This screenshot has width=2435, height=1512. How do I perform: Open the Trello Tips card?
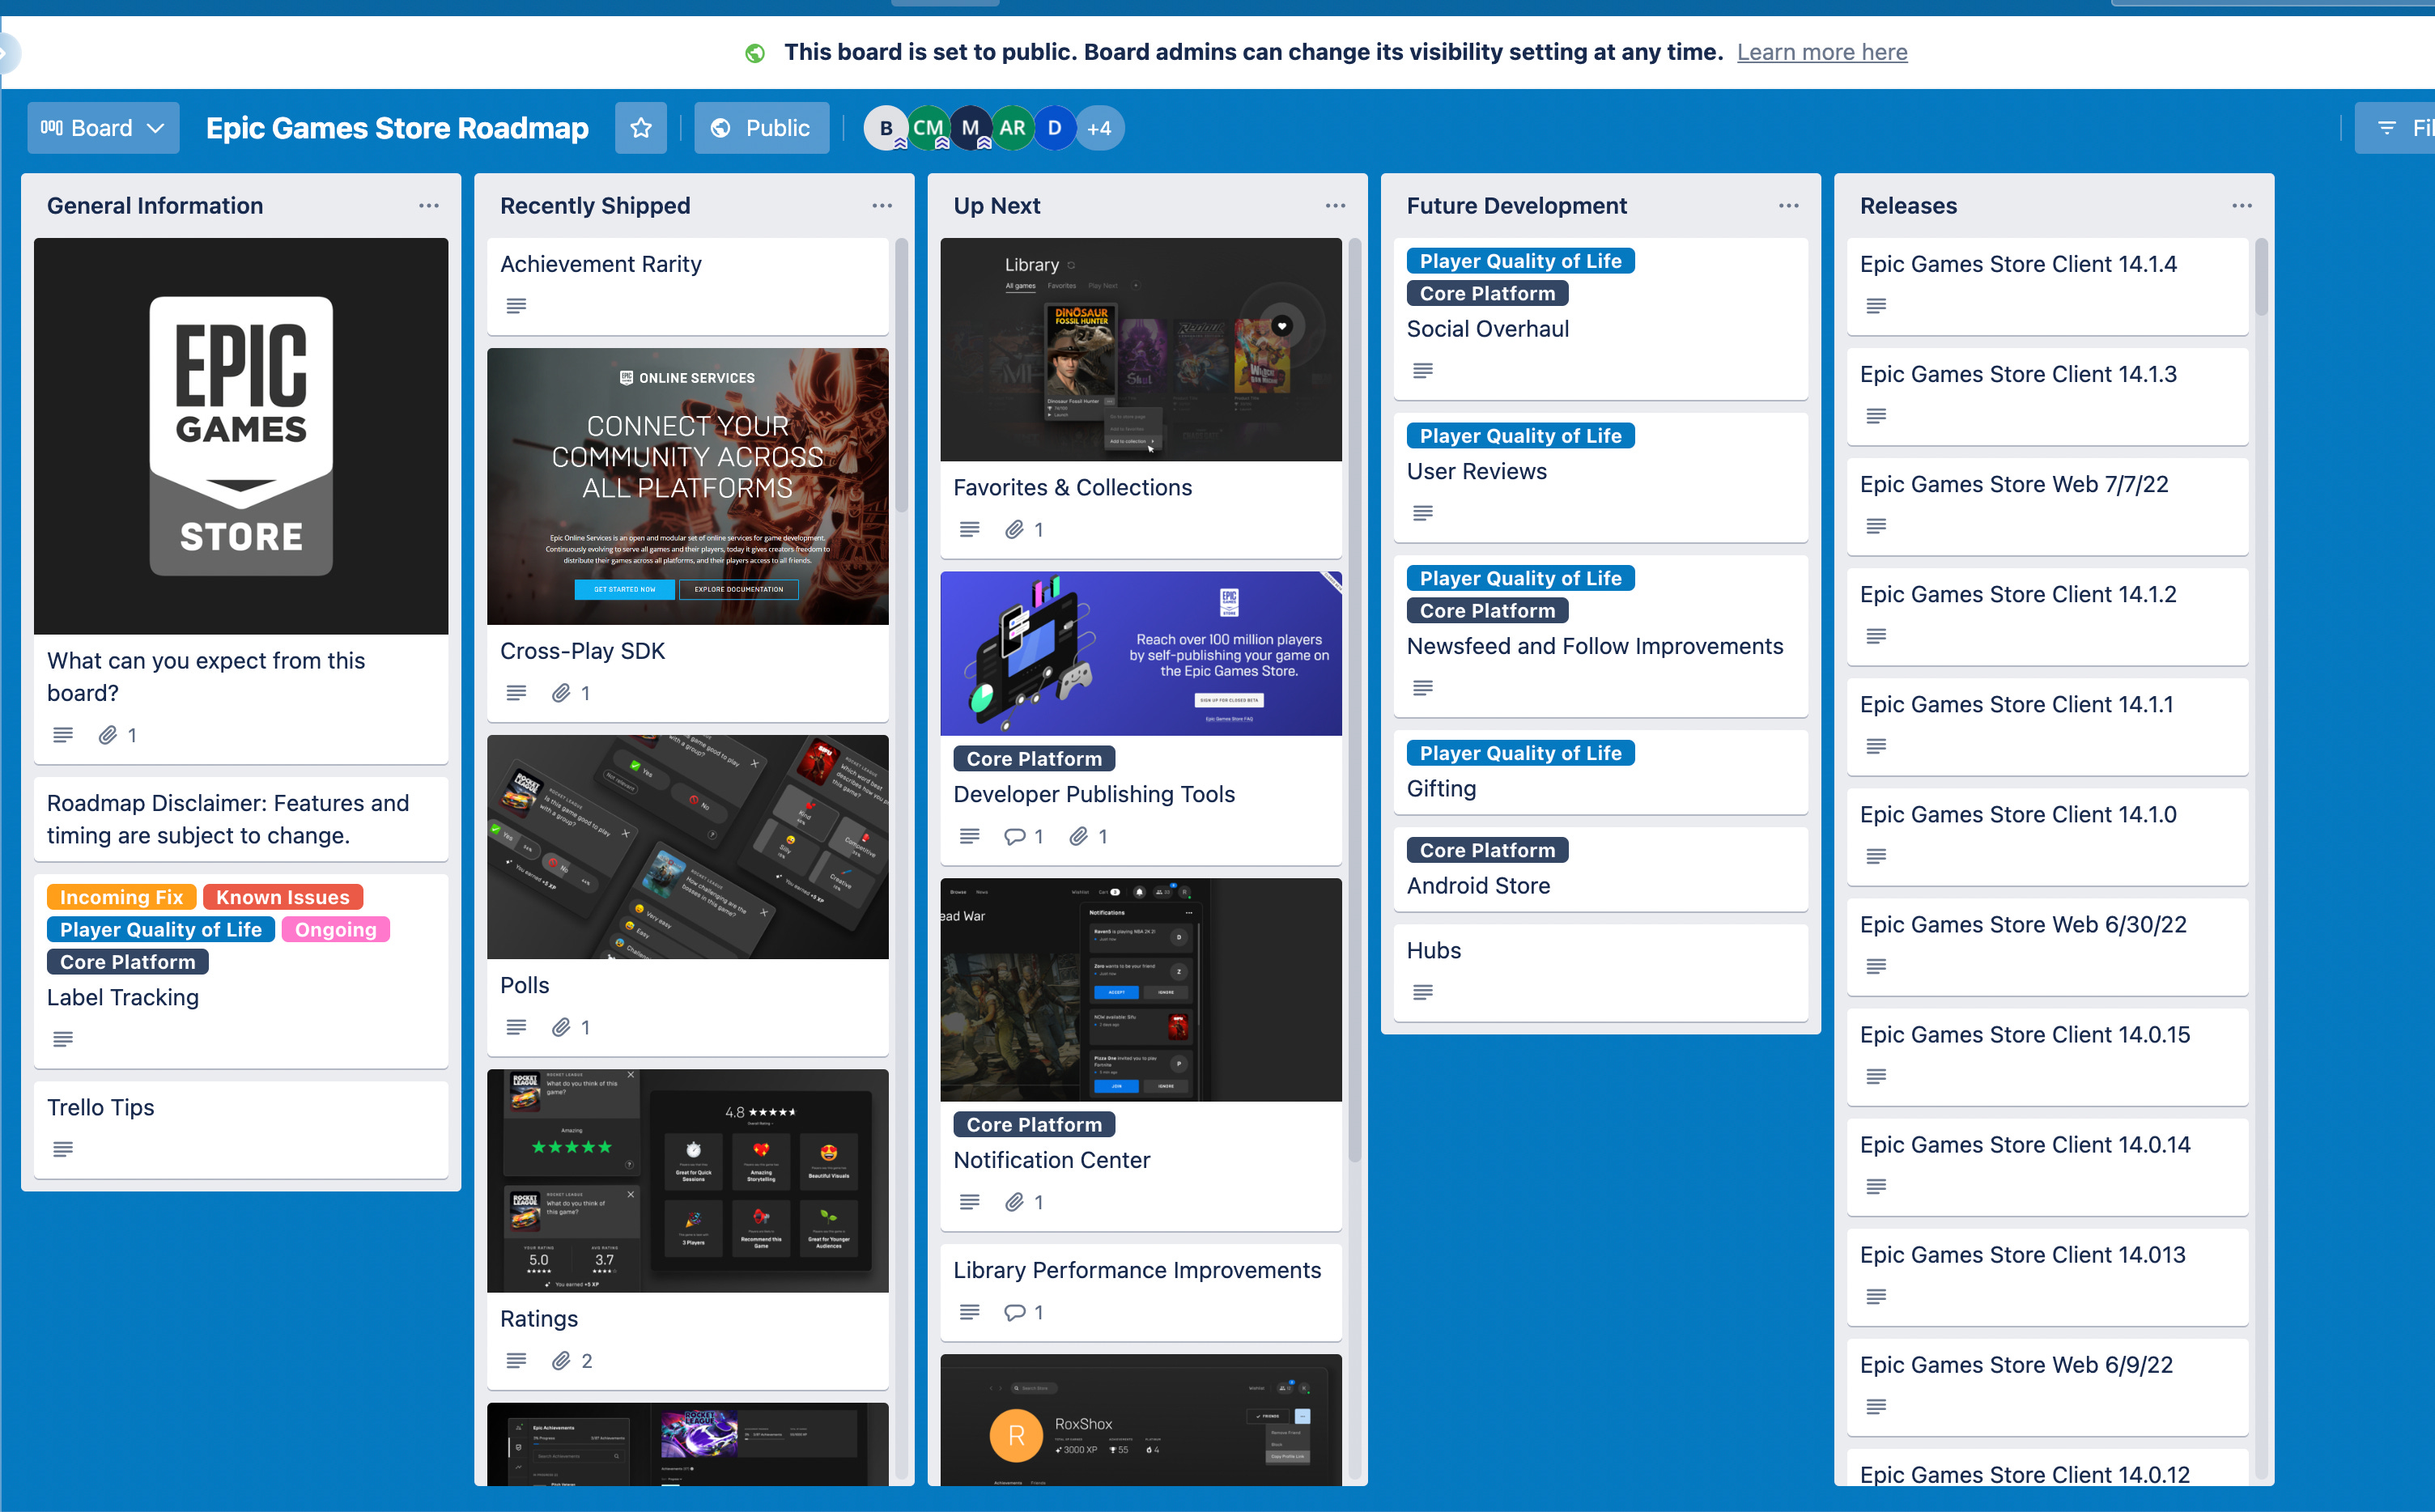pos(241,1129)
